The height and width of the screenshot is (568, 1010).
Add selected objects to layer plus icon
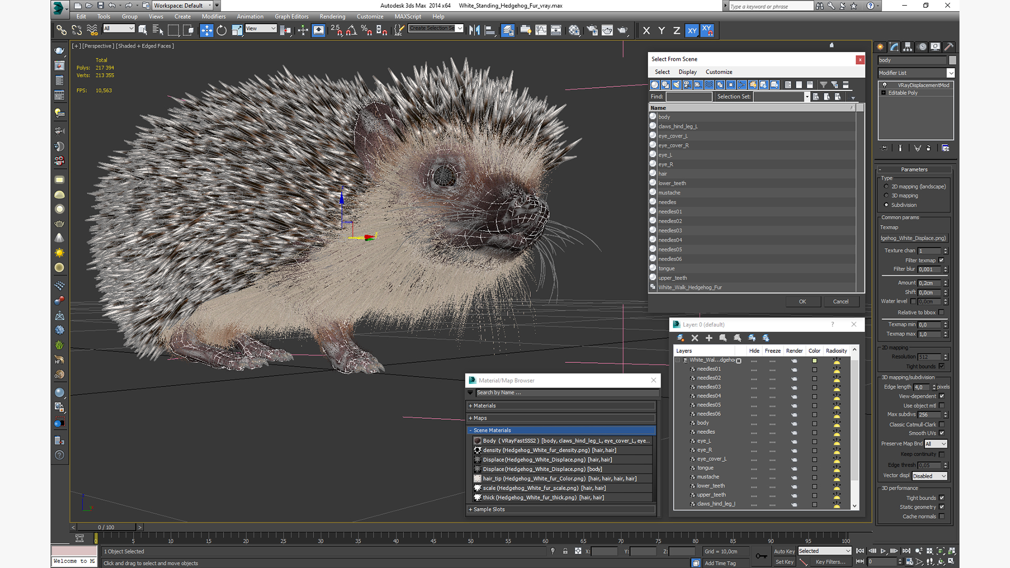point(709,338)
